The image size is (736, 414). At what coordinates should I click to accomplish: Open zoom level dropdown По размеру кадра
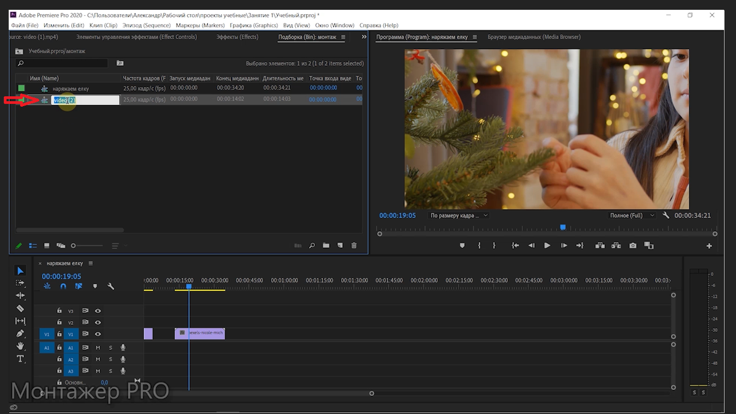coord(459,216)
